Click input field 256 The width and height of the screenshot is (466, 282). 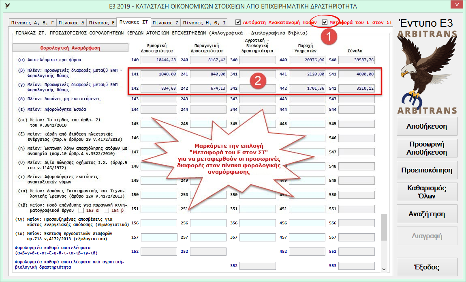tap(208, 223)
